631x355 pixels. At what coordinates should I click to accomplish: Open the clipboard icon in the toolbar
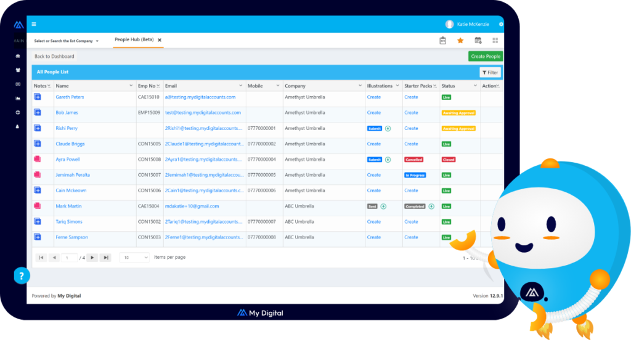(x=442, y=41)
